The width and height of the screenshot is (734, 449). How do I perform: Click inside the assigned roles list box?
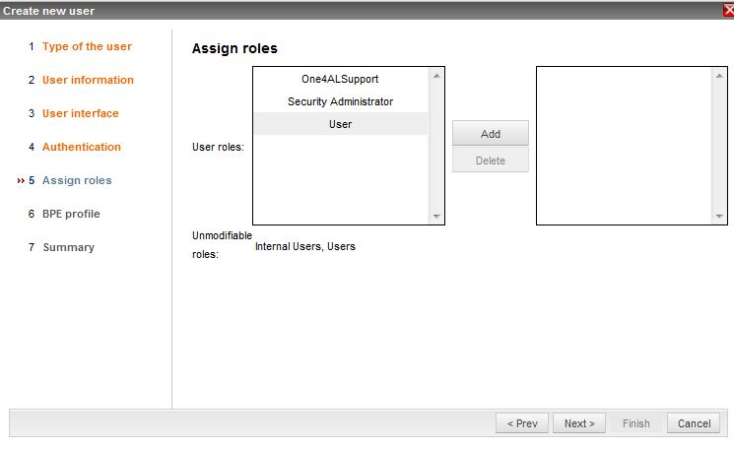pos(625,146)
